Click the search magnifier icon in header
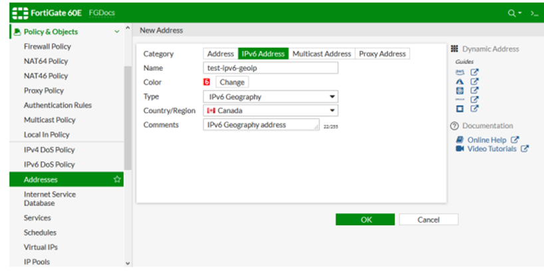The image size is (544, 278). point(511,13)
